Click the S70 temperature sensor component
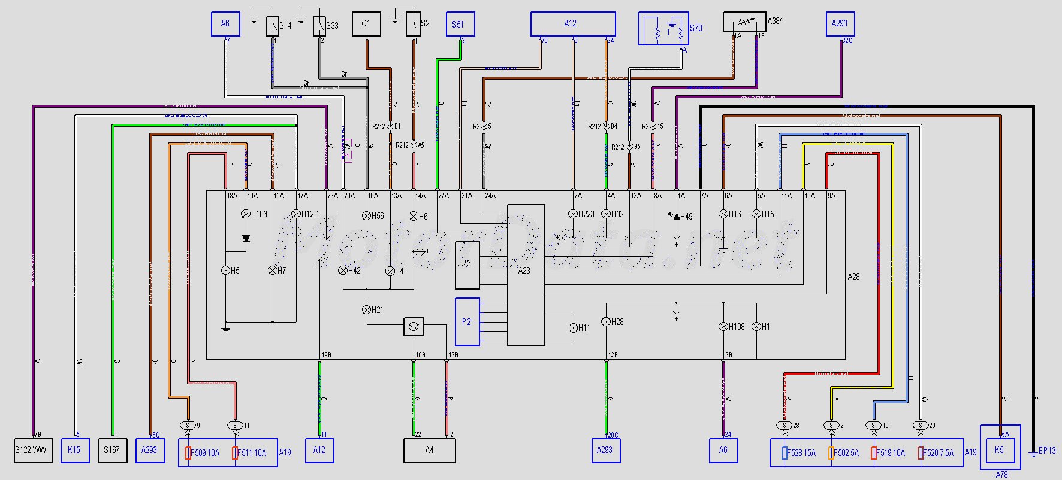This screenshot has height=480, width=1062. (663, 29)
